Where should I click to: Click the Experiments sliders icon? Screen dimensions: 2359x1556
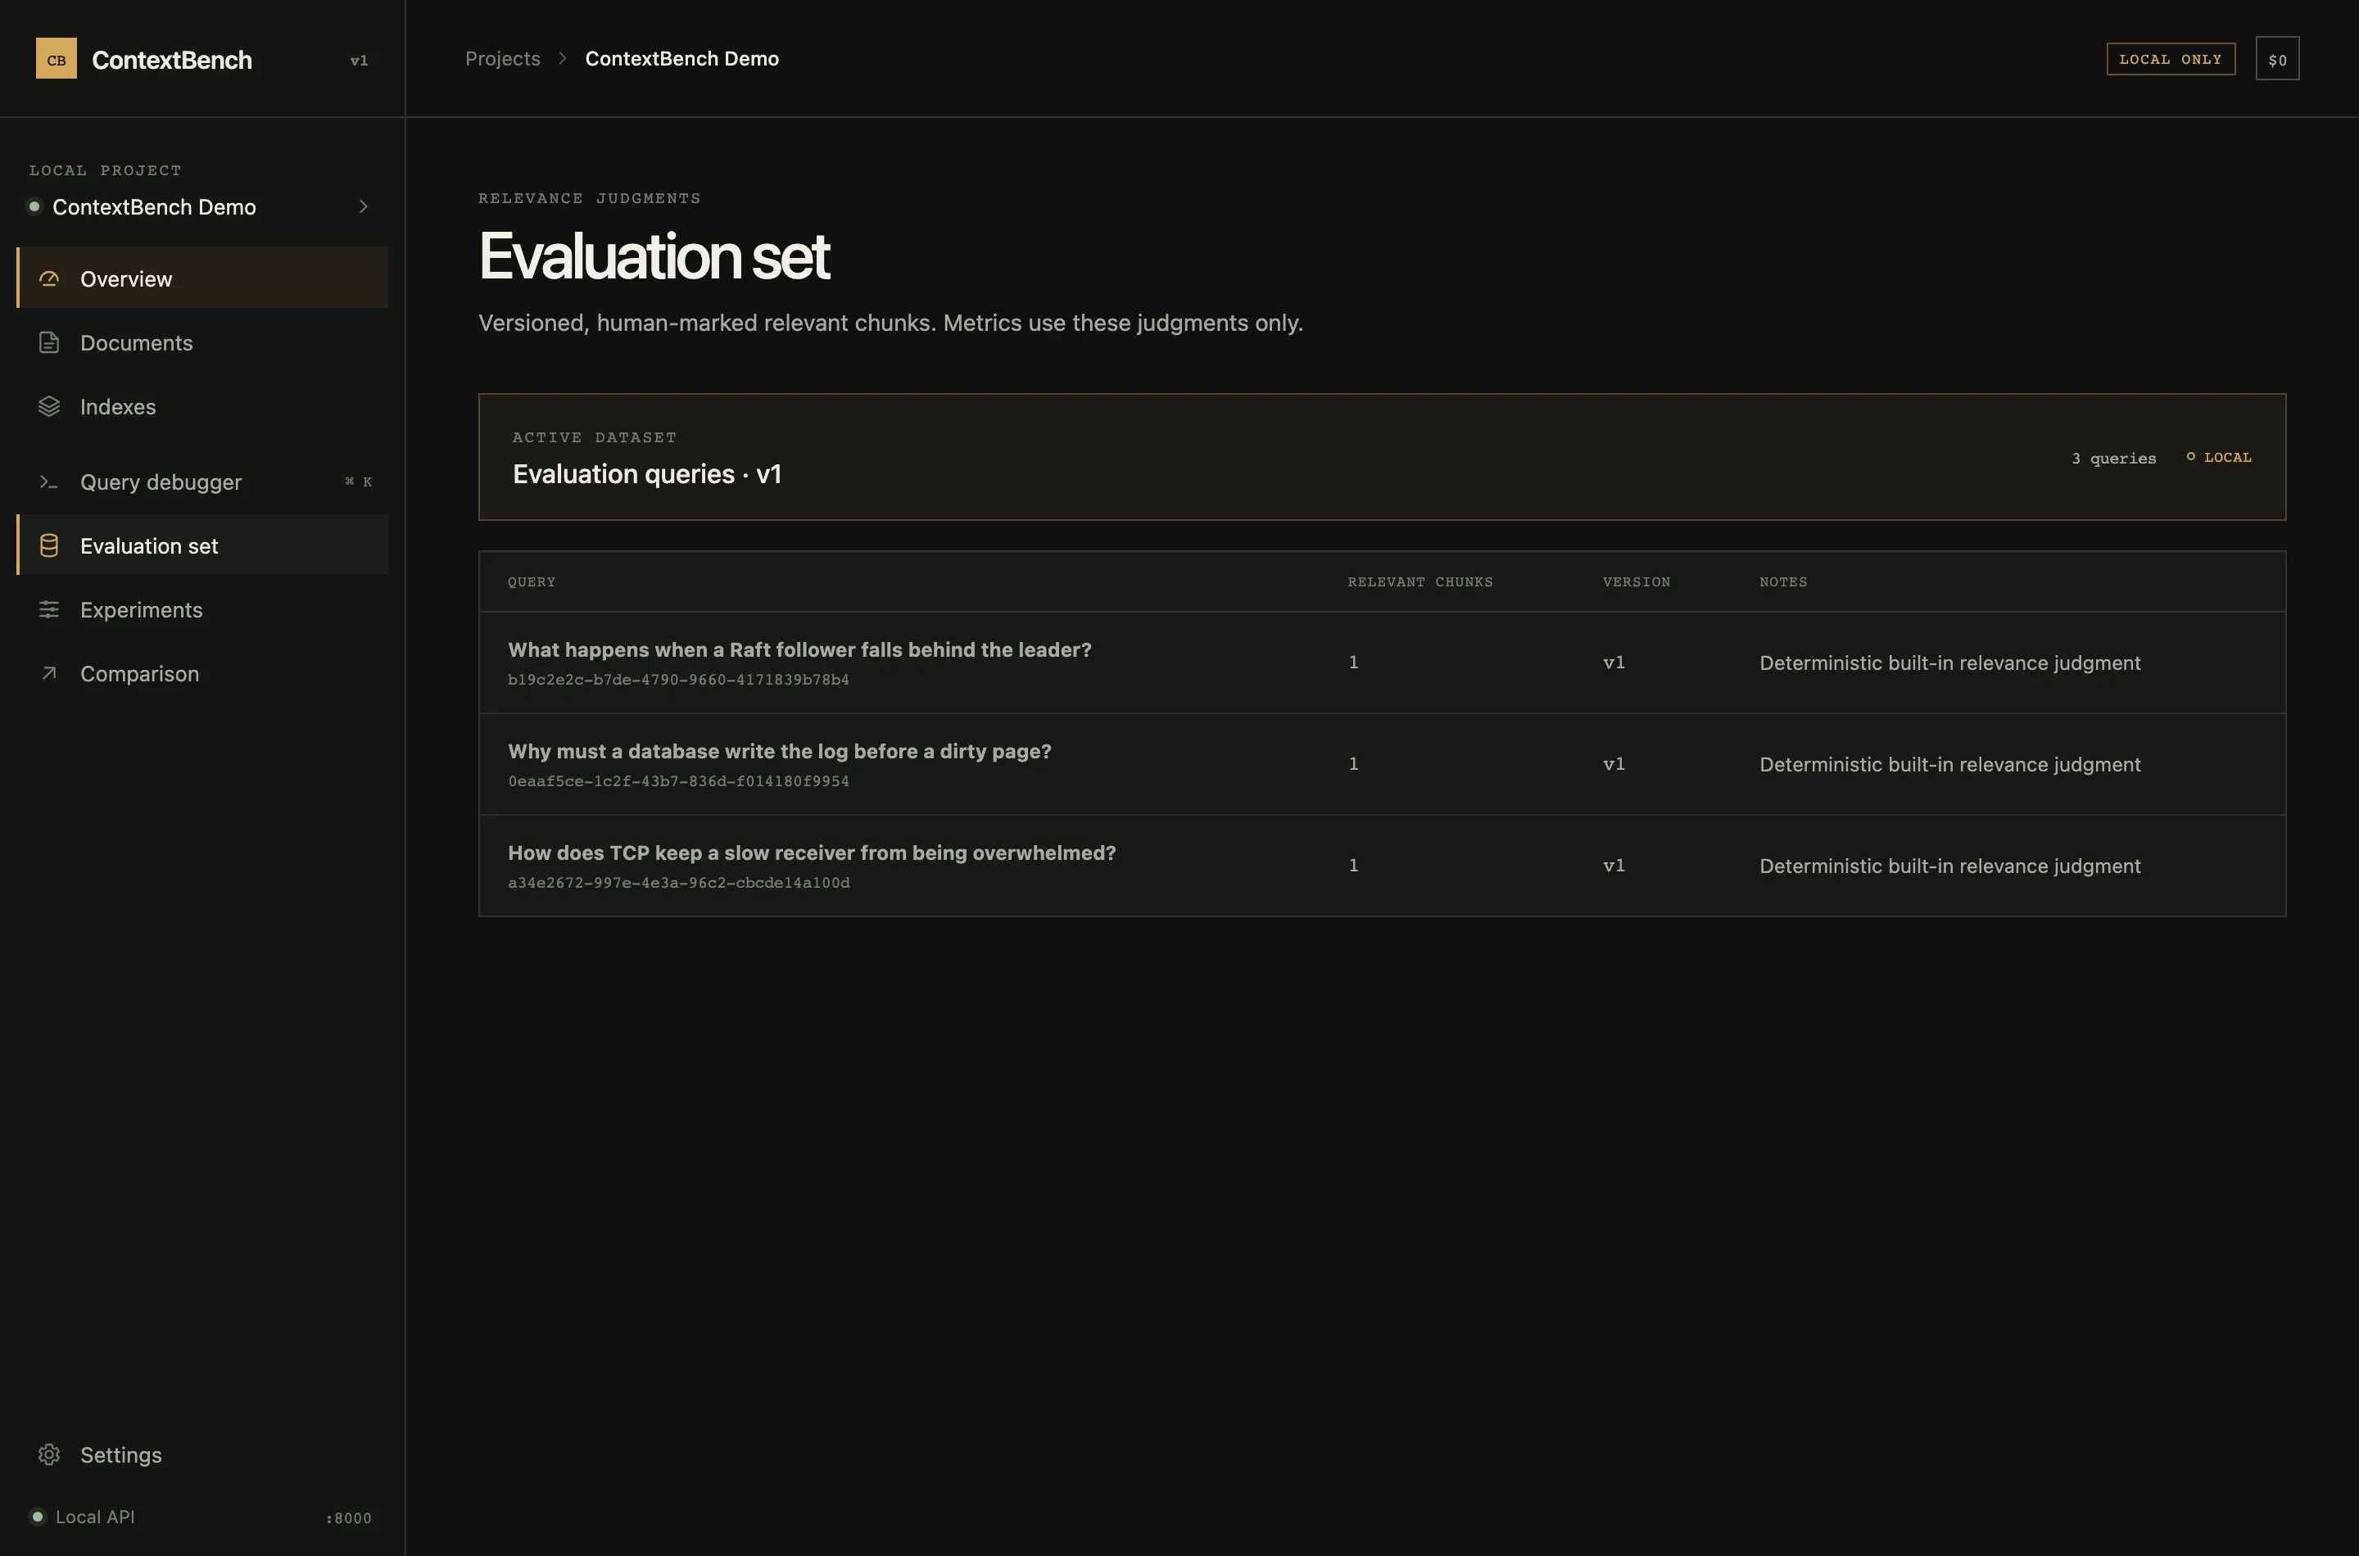pos(48,609)
